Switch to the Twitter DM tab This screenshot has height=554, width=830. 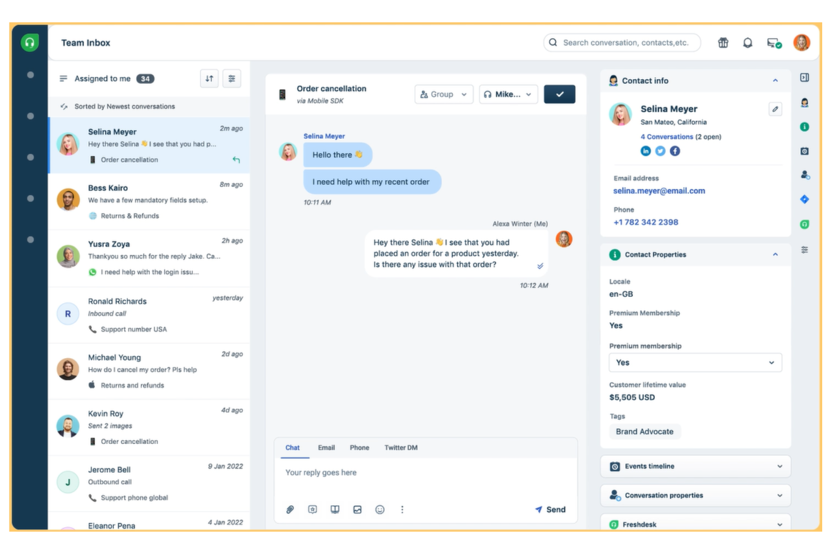click(400, 448)
